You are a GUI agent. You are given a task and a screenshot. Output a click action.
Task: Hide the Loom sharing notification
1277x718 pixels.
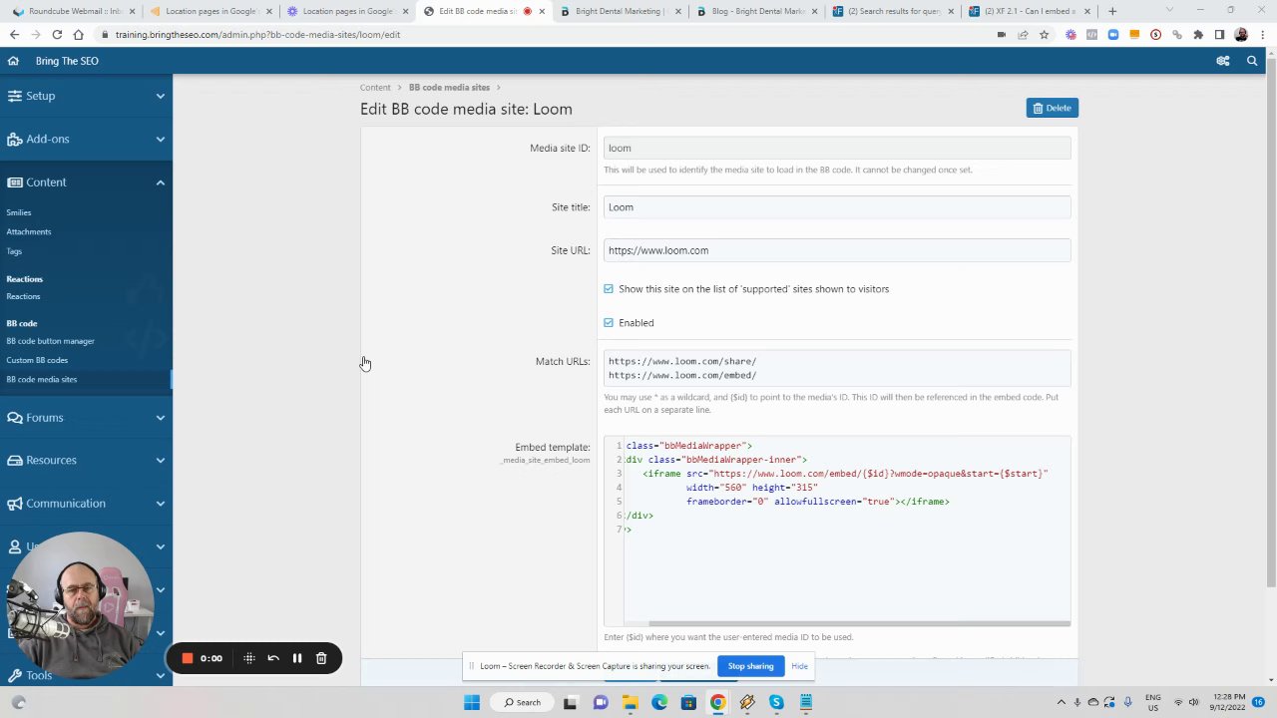[799, 666]
